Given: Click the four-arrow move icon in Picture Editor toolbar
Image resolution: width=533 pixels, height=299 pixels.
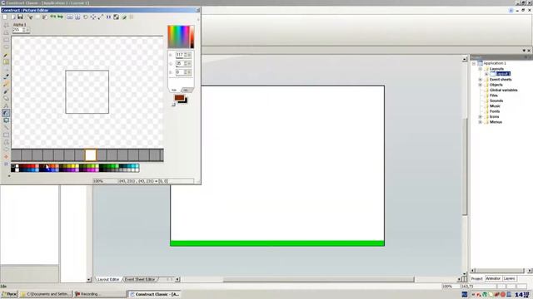Looking at the screenshot, I should click(92, 17).
